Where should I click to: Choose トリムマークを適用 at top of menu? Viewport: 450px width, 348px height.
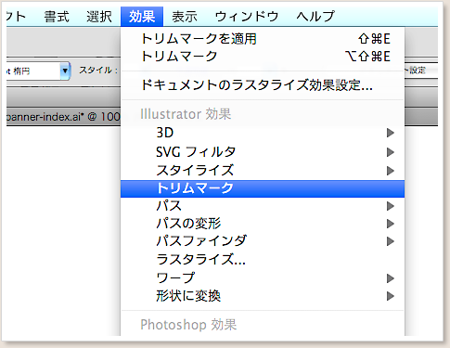263,39
